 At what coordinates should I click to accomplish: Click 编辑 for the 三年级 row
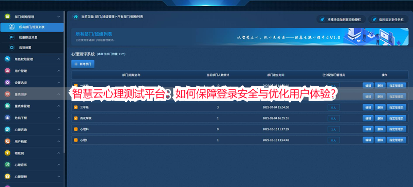coord(368,107)
